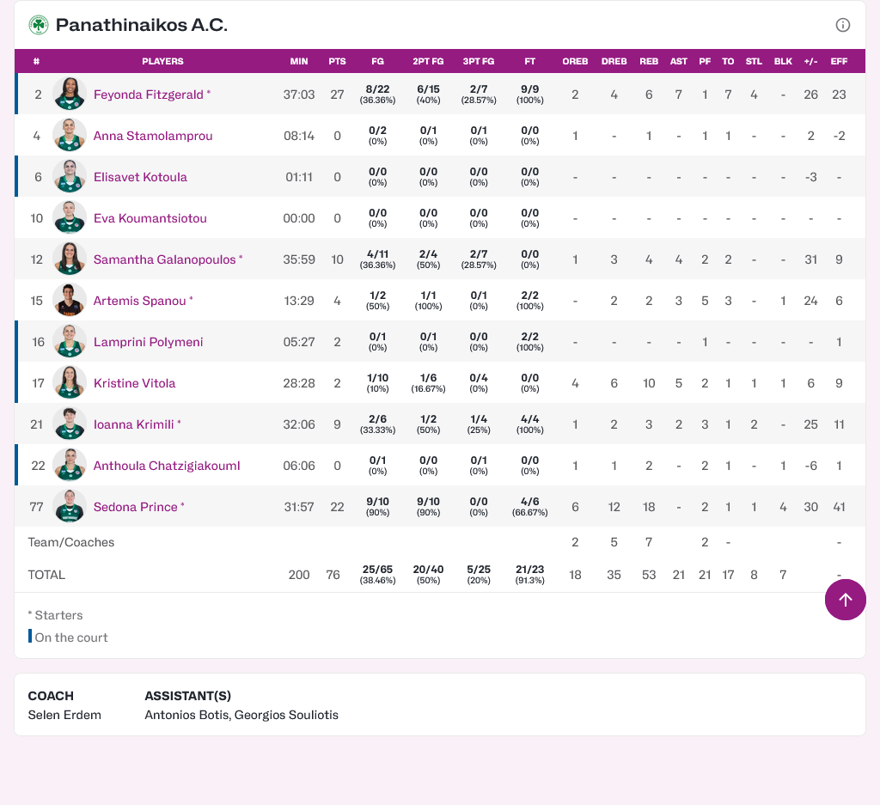Click the MIN column header
The image size is (880, 805).
click(x=299, y=62)
